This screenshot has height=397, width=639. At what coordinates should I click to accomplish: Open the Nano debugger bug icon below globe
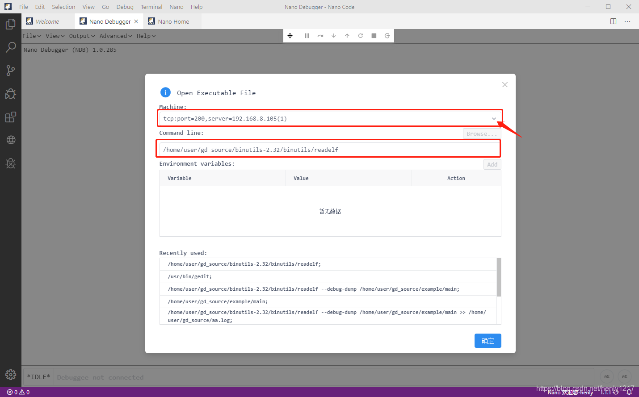click(11, 163)
